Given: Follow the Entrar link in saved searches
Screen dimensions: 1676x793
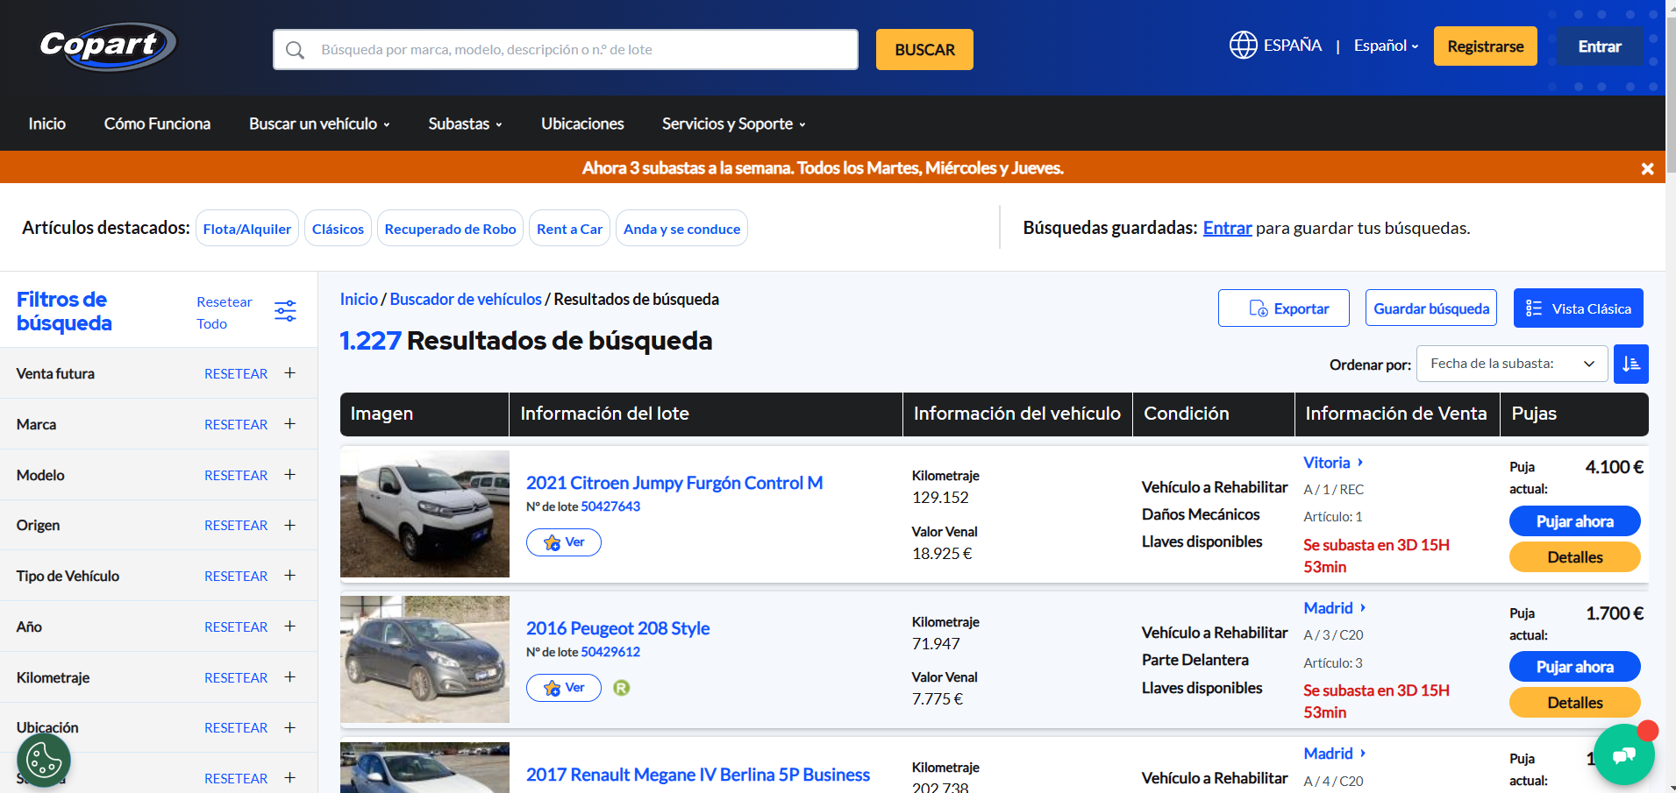Looking at the screenshot, I should point(1227,228).
